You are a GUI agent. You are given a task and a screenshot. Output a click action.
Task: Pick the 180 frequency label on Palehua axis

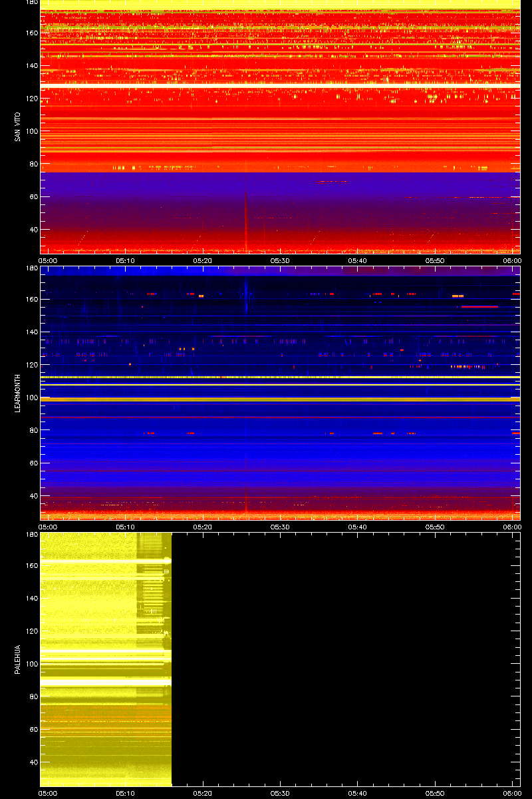pos(31,535)
